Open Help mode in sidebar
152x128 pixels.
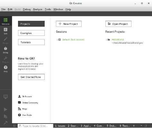[5, 69]
